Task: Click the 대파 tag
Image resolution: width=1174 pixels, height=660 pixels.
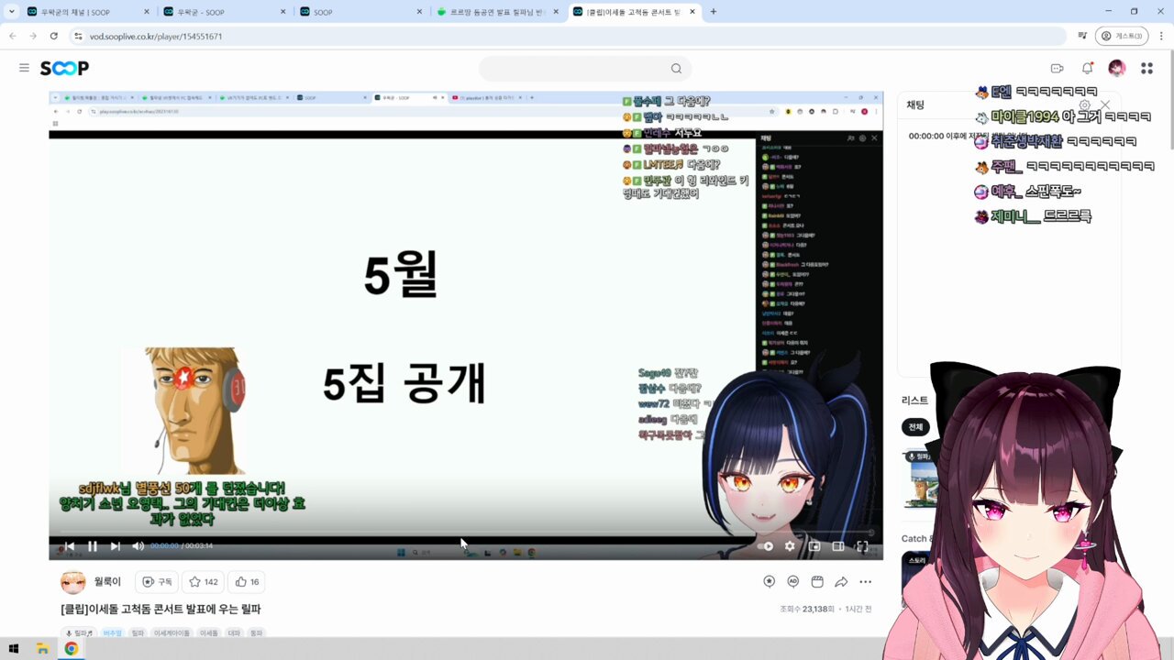Action: 233,633
